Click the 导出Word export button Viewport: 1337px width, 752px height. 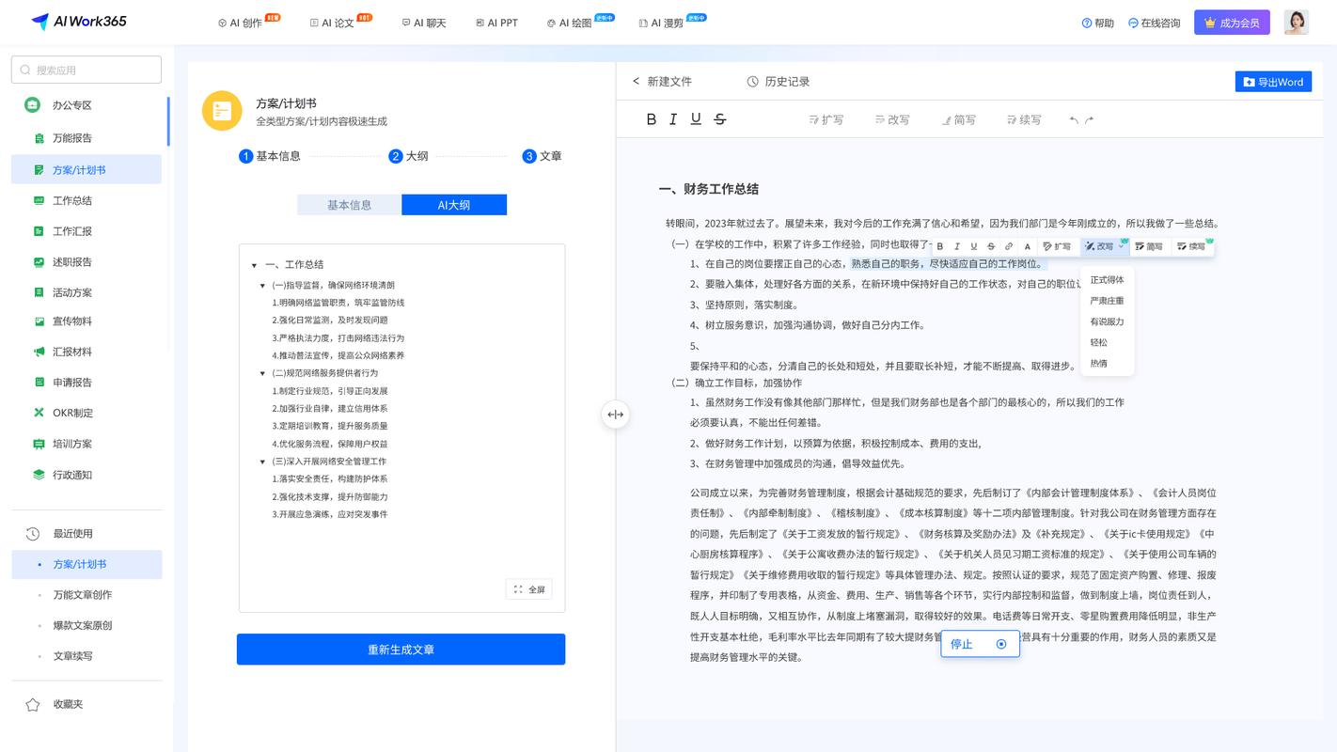[x=1273, y=81]
